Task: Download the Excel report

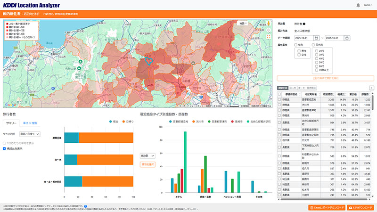Action: 326,207
